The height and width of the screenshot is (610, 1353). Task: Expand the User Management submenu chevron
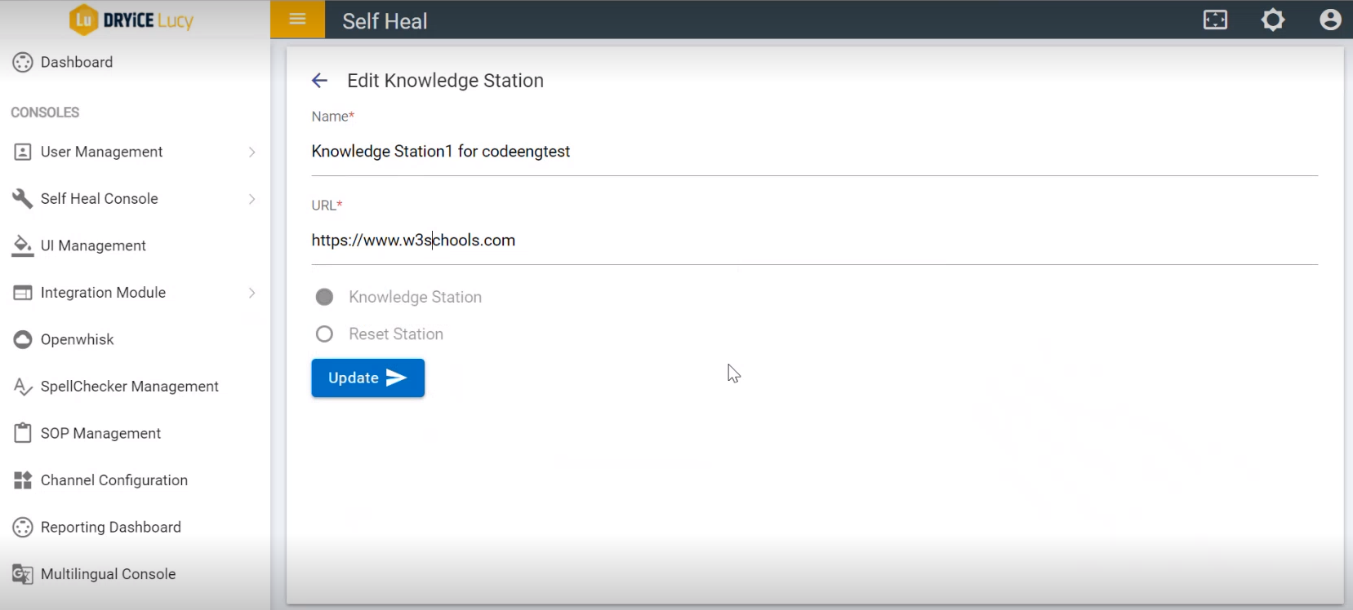(x=251, y=152)
